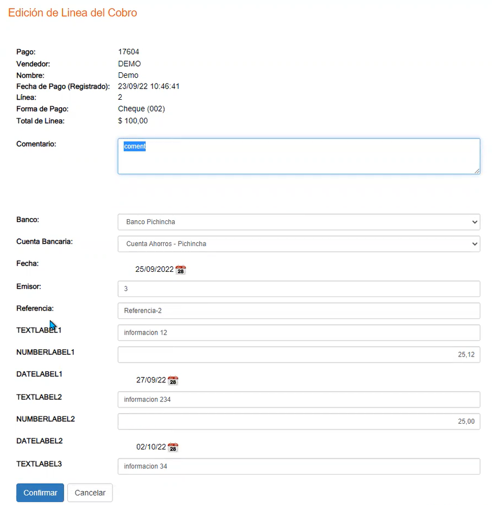The image size is (492, 505).
Task: Click the DATELABEL1 date value 27/09/22
Action: point(151,380)
